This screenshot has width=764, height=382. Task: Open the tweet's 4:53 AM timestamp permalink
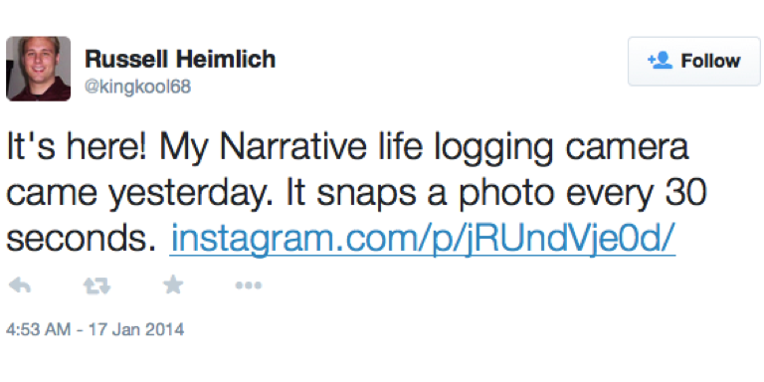pyautogui.click(x=38, y=329)
